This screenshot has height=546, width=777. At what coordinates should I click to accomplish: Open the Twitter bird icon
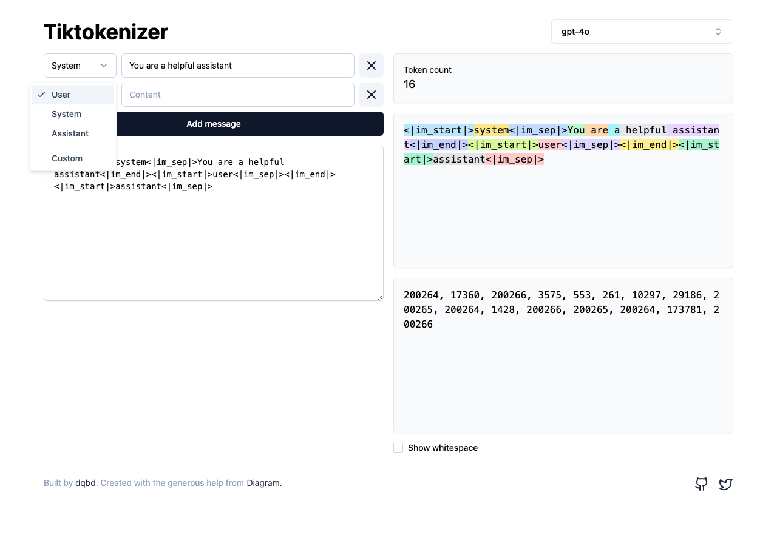pos(725,484)
